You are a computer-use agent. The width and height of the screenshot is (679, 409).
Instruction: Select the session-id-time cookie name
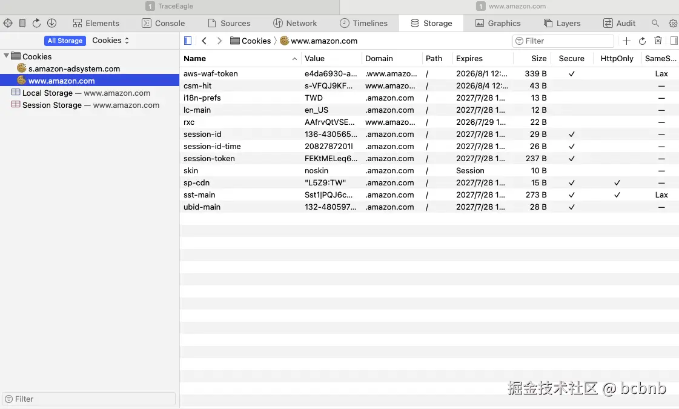click(x=212, y=147)
